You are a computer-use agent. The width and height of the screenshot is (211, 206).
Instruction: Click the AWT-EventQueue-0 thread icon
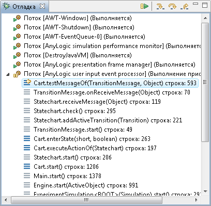17,37
